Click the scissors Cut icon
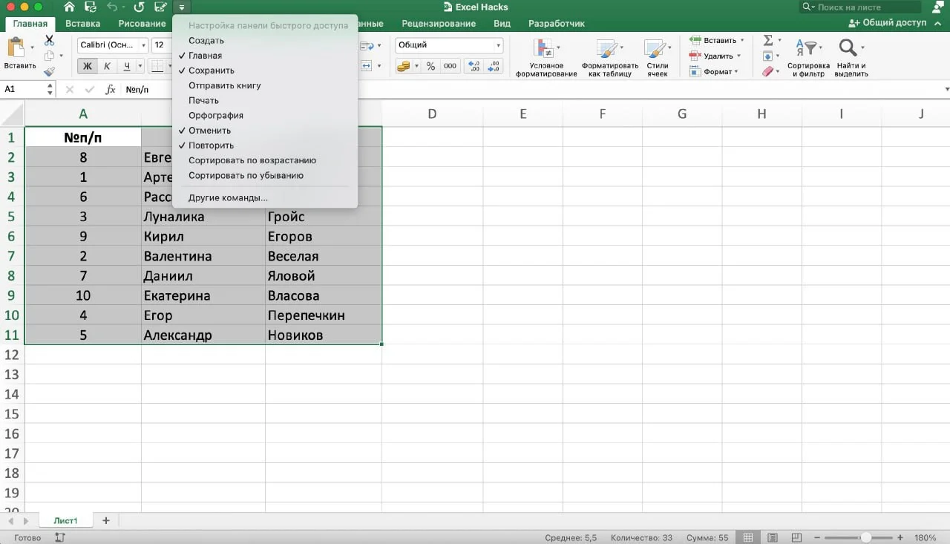The width and height of the screenshot is (950, 544). click(50, 40)
